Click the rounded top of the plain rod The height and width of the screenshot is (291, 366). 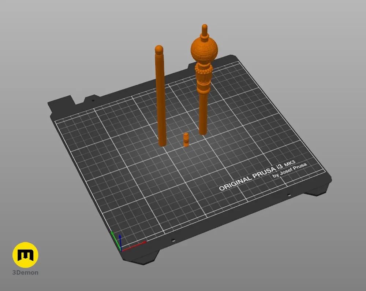159,49
